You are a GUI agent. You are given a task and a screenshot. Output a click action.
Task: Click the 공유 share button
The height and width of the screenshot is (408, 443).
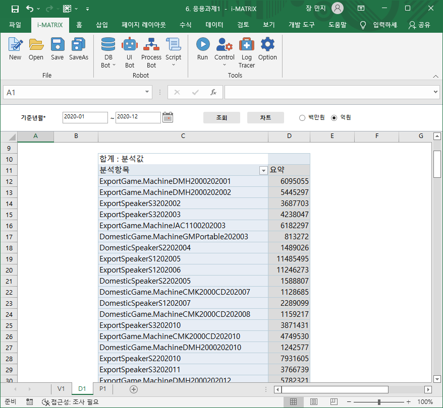tap(420, 25)
